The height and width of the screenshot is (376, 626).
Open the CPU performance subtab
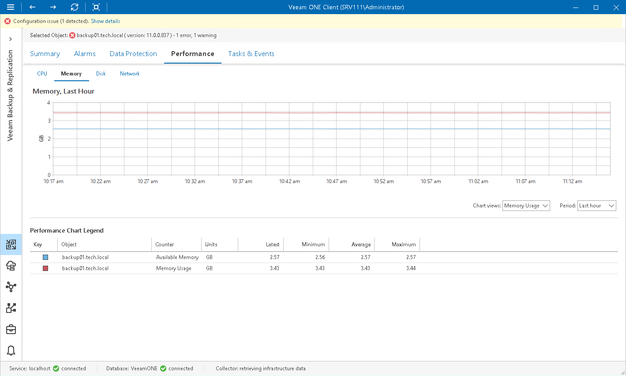coord(42,74)
